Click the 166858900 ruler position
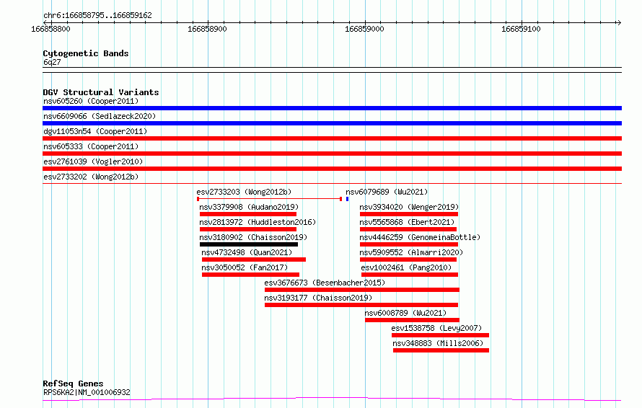This screenshot has width=642, height=408. pyautogui.click(x=207, y=29)
